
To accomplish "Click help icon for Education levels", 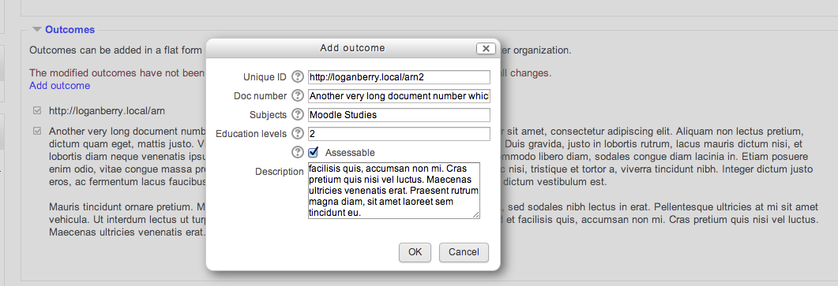I will click(298, 133).
